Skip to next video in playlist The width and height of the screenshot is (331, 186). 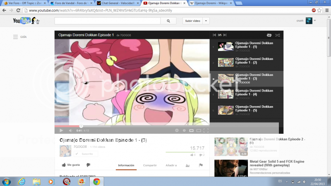click(225, 35)
